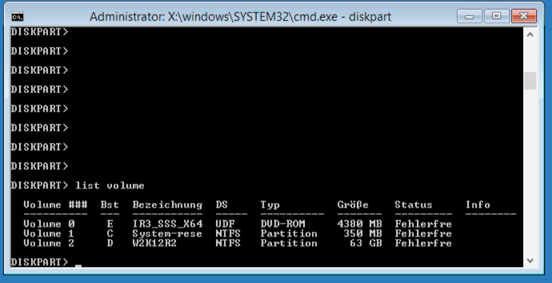This screenshot has width=552, height=283.
Task: Click the '4380 MB' size value
Action: point(359,224)
